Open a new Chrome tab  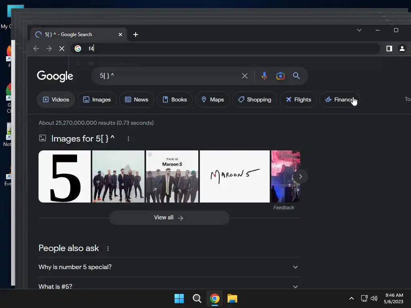pyautogui.click(x=136, y=34)
